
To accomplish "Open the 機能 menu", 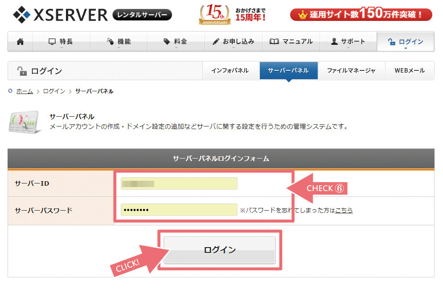I will [119, 41].
